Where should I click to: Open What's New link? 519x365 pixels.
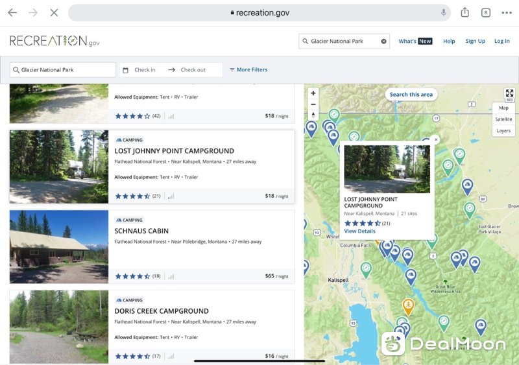415,41
